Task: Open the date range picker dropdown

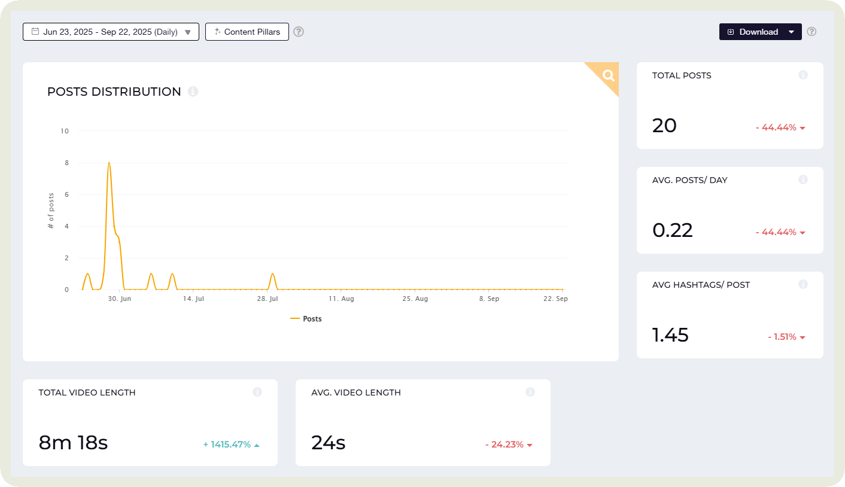Action: tap(111, 32)
